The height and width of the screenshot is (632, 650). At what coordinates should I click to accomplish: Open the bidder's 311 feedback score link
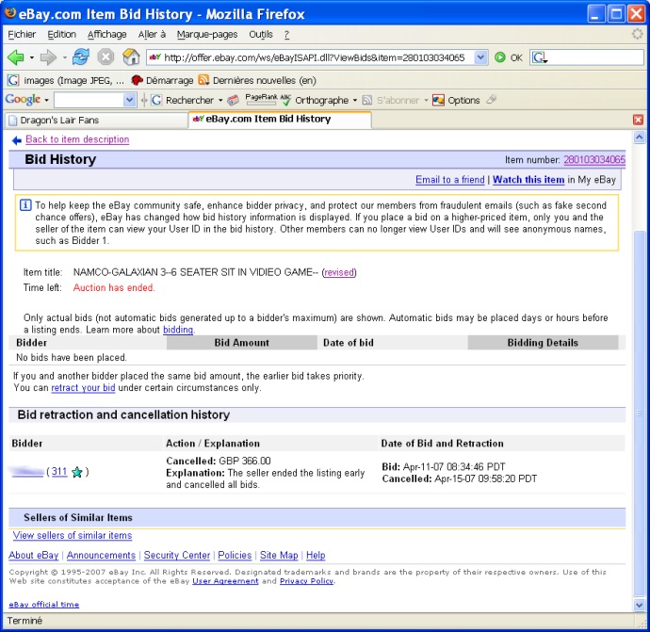point(59,472)
